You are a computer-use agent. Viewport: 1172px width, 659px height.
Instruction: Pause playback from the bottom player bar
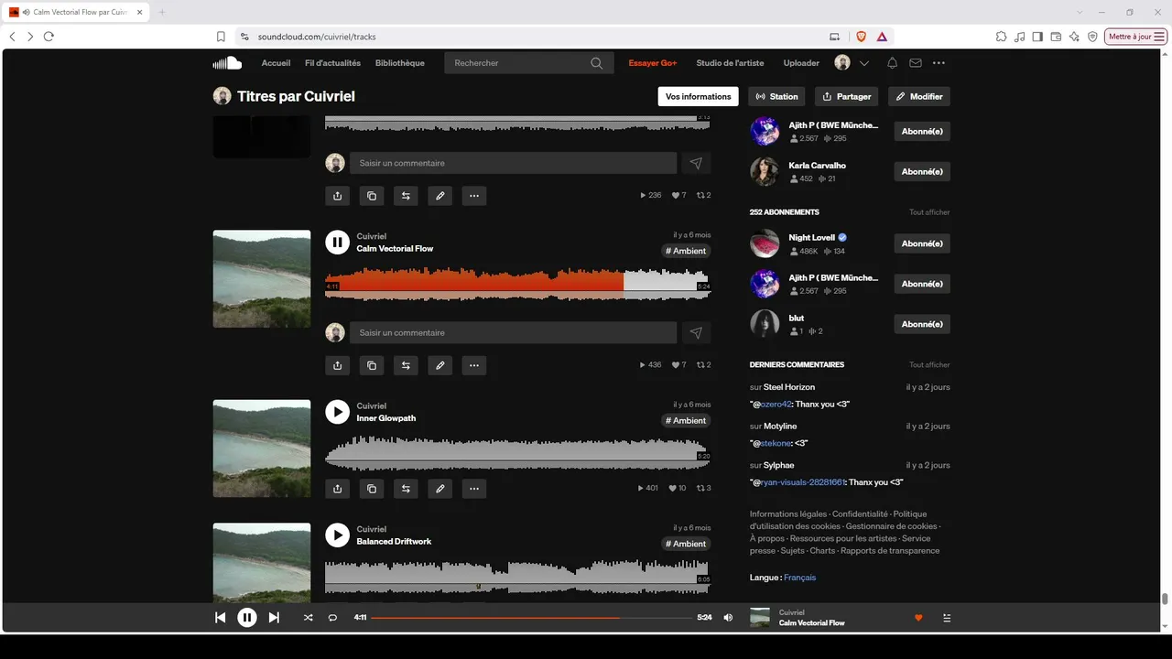247,618
